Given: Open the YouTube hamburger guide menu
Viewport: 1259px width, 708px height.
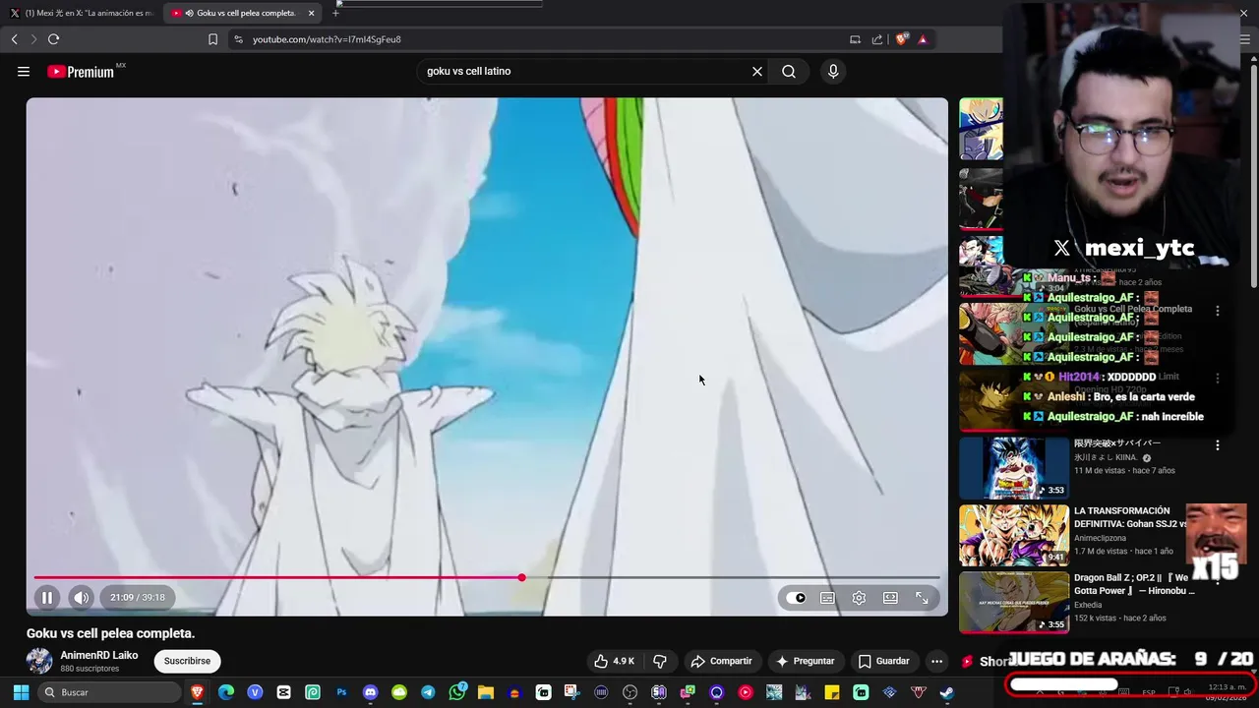Looking at the screenshot, I should coord(24,71).
